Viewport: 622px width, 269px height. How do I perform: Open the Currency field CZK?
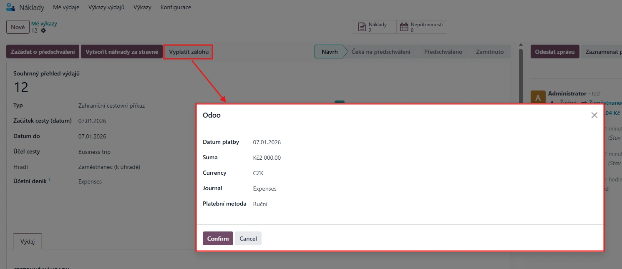click(x=258, y=173)
